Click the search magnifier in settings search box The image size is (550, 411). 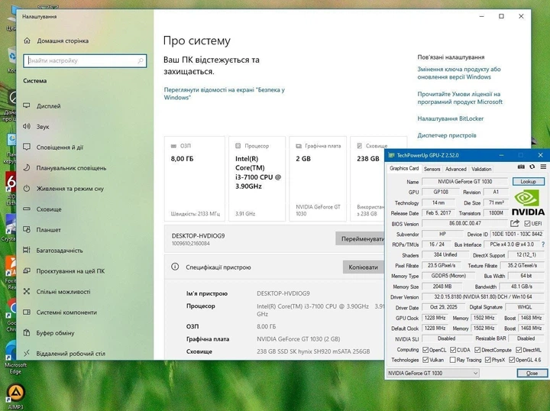coord(141,60)
